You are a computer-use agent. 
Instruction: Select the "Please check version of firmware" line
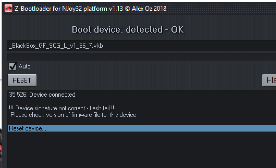(73, 115)
